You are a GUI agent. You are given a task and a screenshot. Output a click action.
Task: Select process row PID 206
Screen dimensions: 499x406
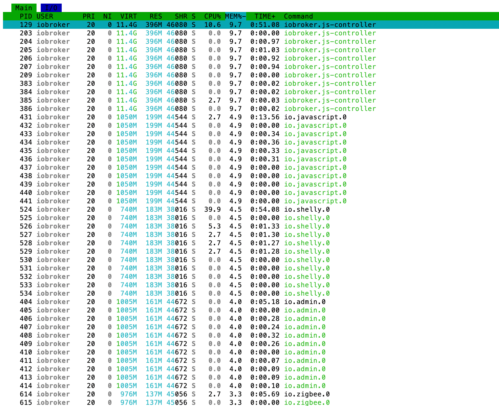(x=251, y=58)
